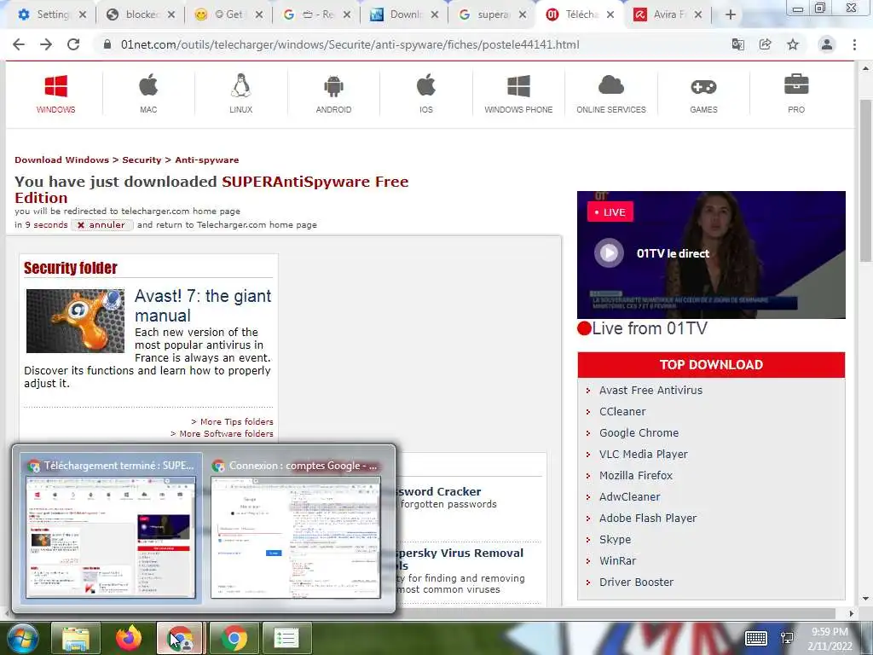Bookmark this page with the star icon
Viewport: 873px width, 655px height.
pyautogui.click(x=793, y=44)
